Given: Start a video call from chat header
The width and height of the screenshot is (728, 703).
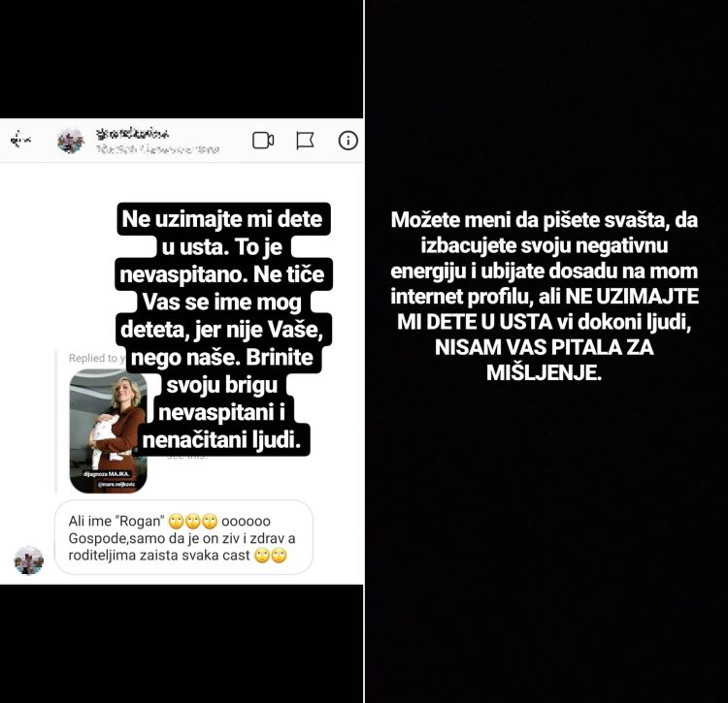Looking at the screenshot, I should 263,141.
